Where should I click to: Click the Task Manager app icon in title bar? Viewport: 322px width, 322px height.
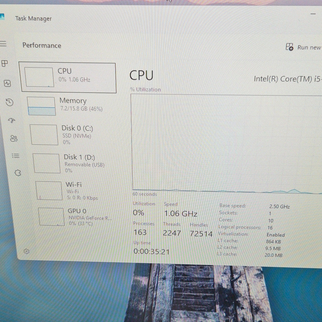2,17
